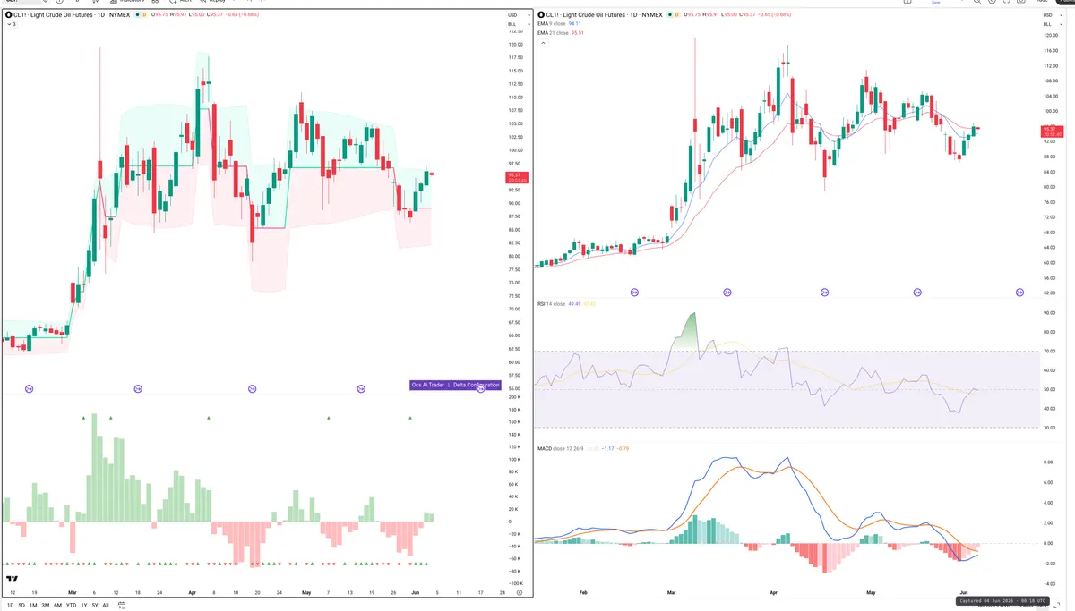Expand the collapsed indicators legend showing 3
The width and height of the screenshot is (1075, 611).
(x=12, y=24)
